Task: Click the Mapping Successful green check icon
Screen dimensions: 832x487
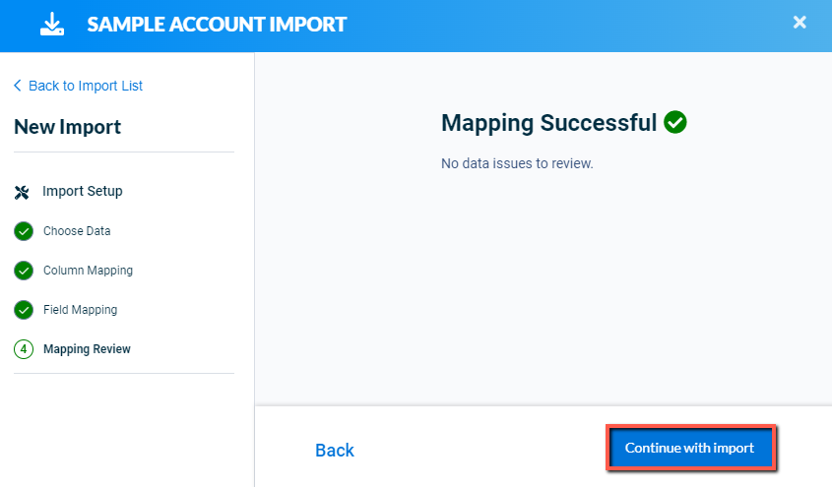Action: pos(674,122)
